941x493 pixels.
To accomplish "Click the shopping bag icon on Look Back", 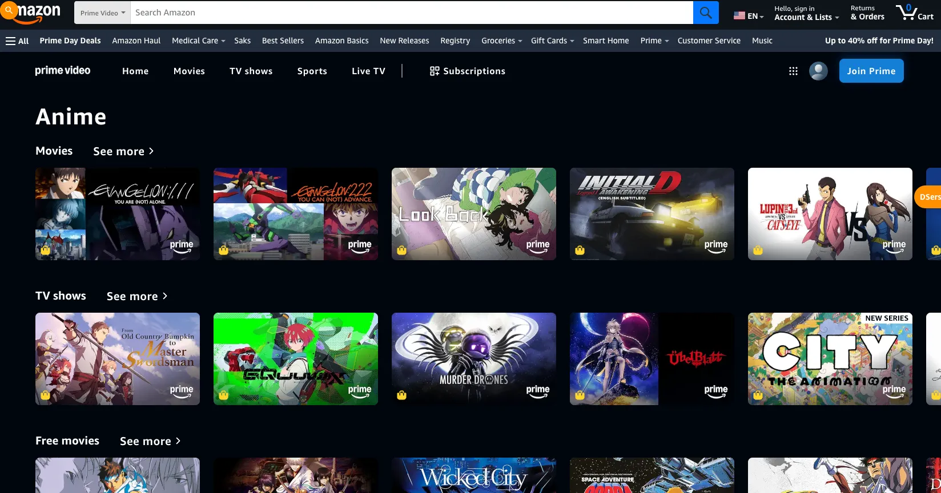I will coord(402,250).
